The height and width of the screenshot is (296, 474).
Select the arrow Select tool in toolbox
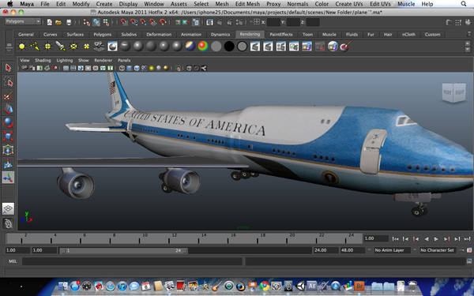(8, 68)
